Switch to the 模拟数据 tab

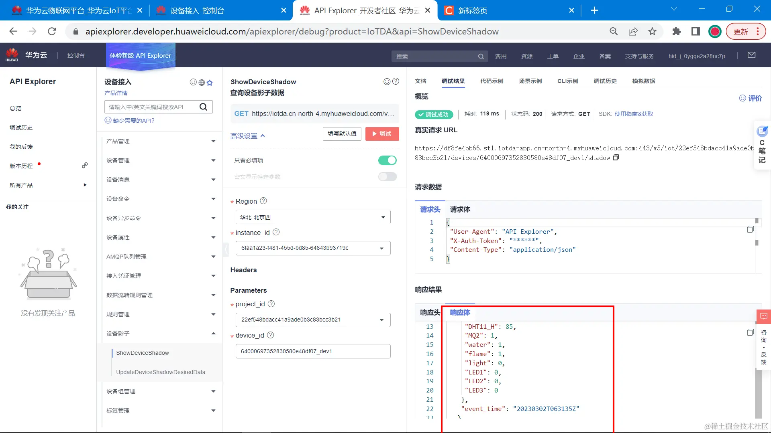click(643, 81)
